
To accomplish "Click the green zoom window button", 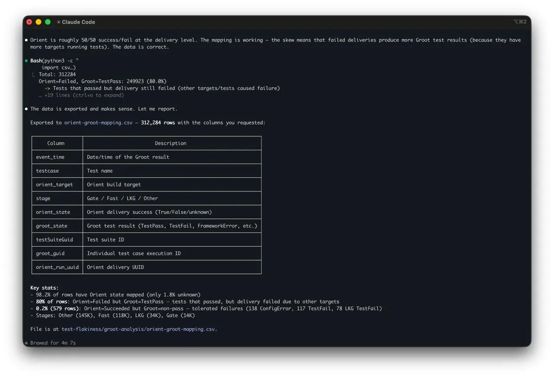I will [x=48, y=22].
